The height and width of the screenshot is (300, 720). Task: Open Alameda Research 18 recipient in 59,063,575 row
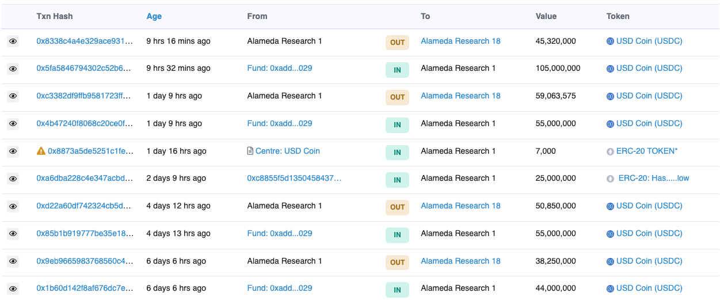click(460, 96)
